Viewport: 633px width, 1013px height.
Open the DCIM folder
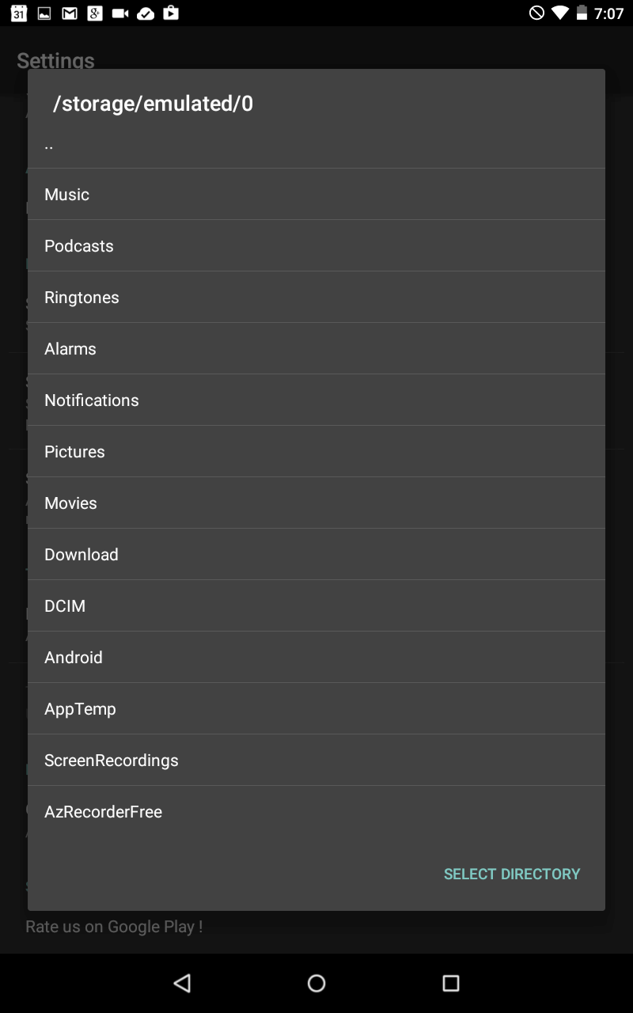[316, 605]
